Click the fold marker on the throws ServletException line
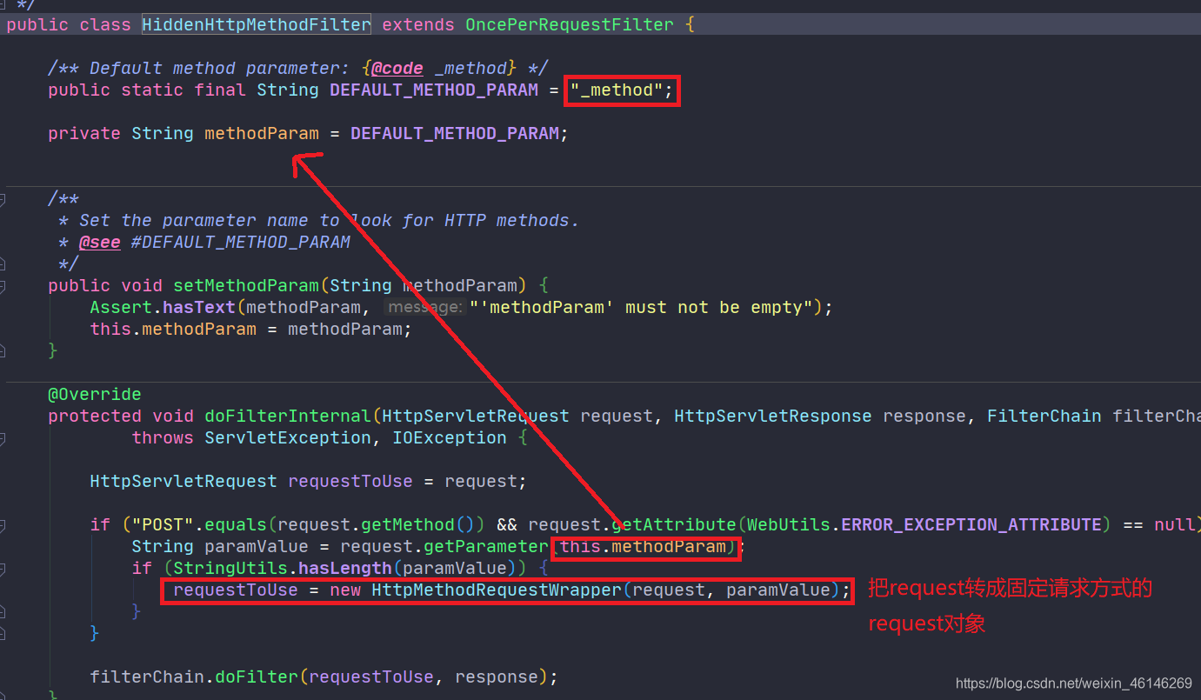This screenshot has height=700, width=1201. [x=3, y=438]
